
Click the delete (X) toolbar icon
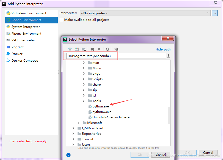coord(99,49)
